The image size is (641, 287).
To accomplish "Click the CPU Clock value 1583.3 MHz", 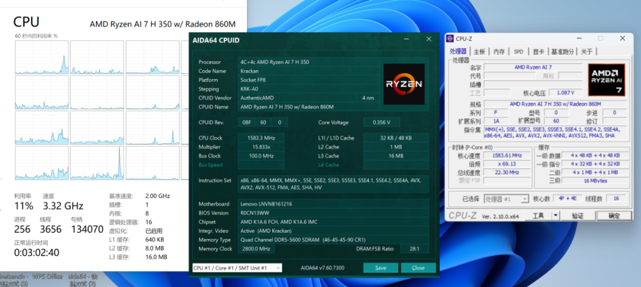I will (261, 138).
